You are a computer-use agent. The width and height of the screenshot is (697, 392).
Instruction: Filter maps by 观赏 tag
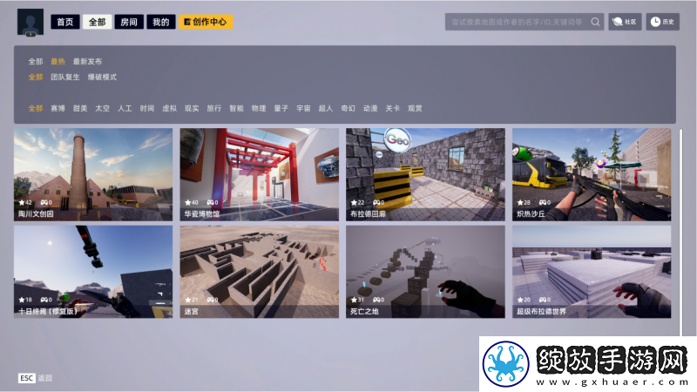click(x=415, y=108)
